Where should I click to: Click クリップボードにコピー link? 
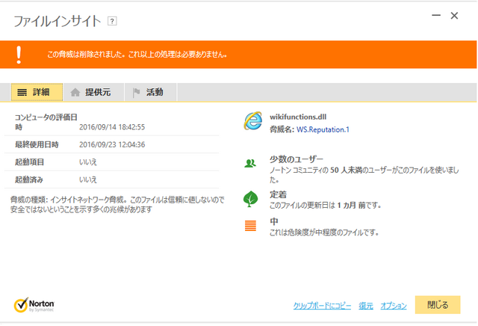click(322, 305)
